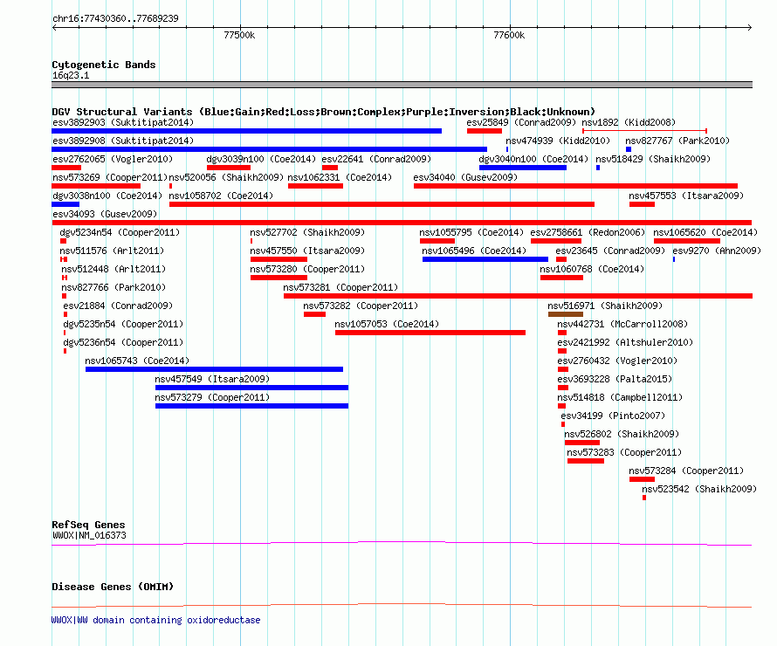This screenshot has width=777, height=646.
Task: Open nsv827766 (Park2010) variant
Action: [x=113, y=287]
